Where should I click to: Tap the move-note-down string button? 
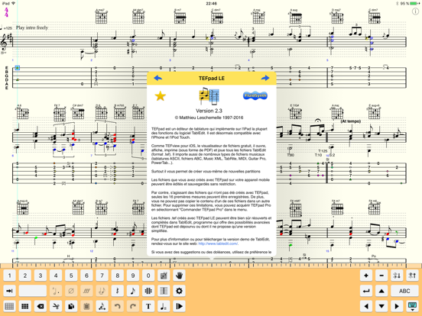click(x=397, y=276)
